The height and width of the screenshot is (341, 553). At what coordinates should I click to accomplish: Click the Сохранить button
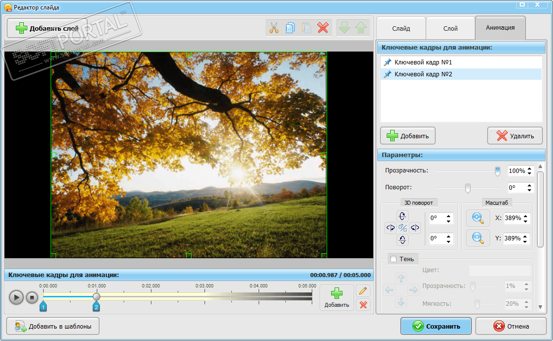click(x=436, y=326)
